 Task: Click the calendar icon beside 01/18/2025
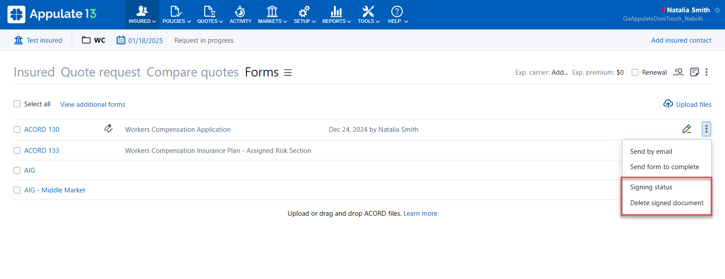tap(121, 40)
